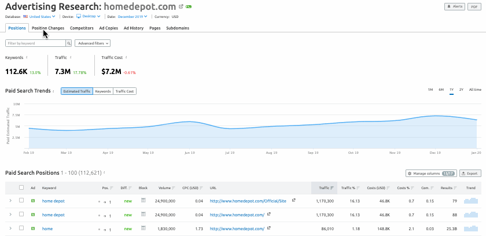Expand the first home depot row details
The width and height of the screenshot is (486, 236).
pyautogui.click(x=10, y=200)
